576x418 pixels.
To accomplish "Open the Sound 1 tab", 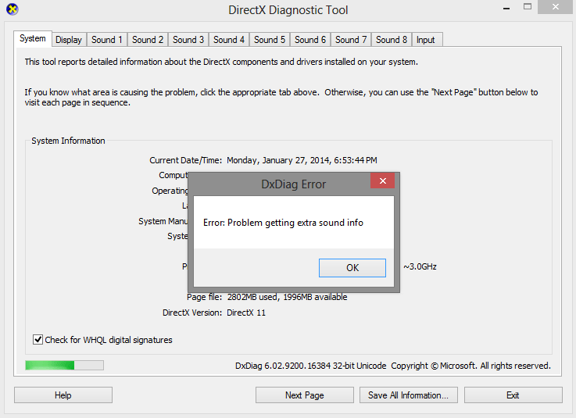I will pyautogui.click(x=107, y=40).
